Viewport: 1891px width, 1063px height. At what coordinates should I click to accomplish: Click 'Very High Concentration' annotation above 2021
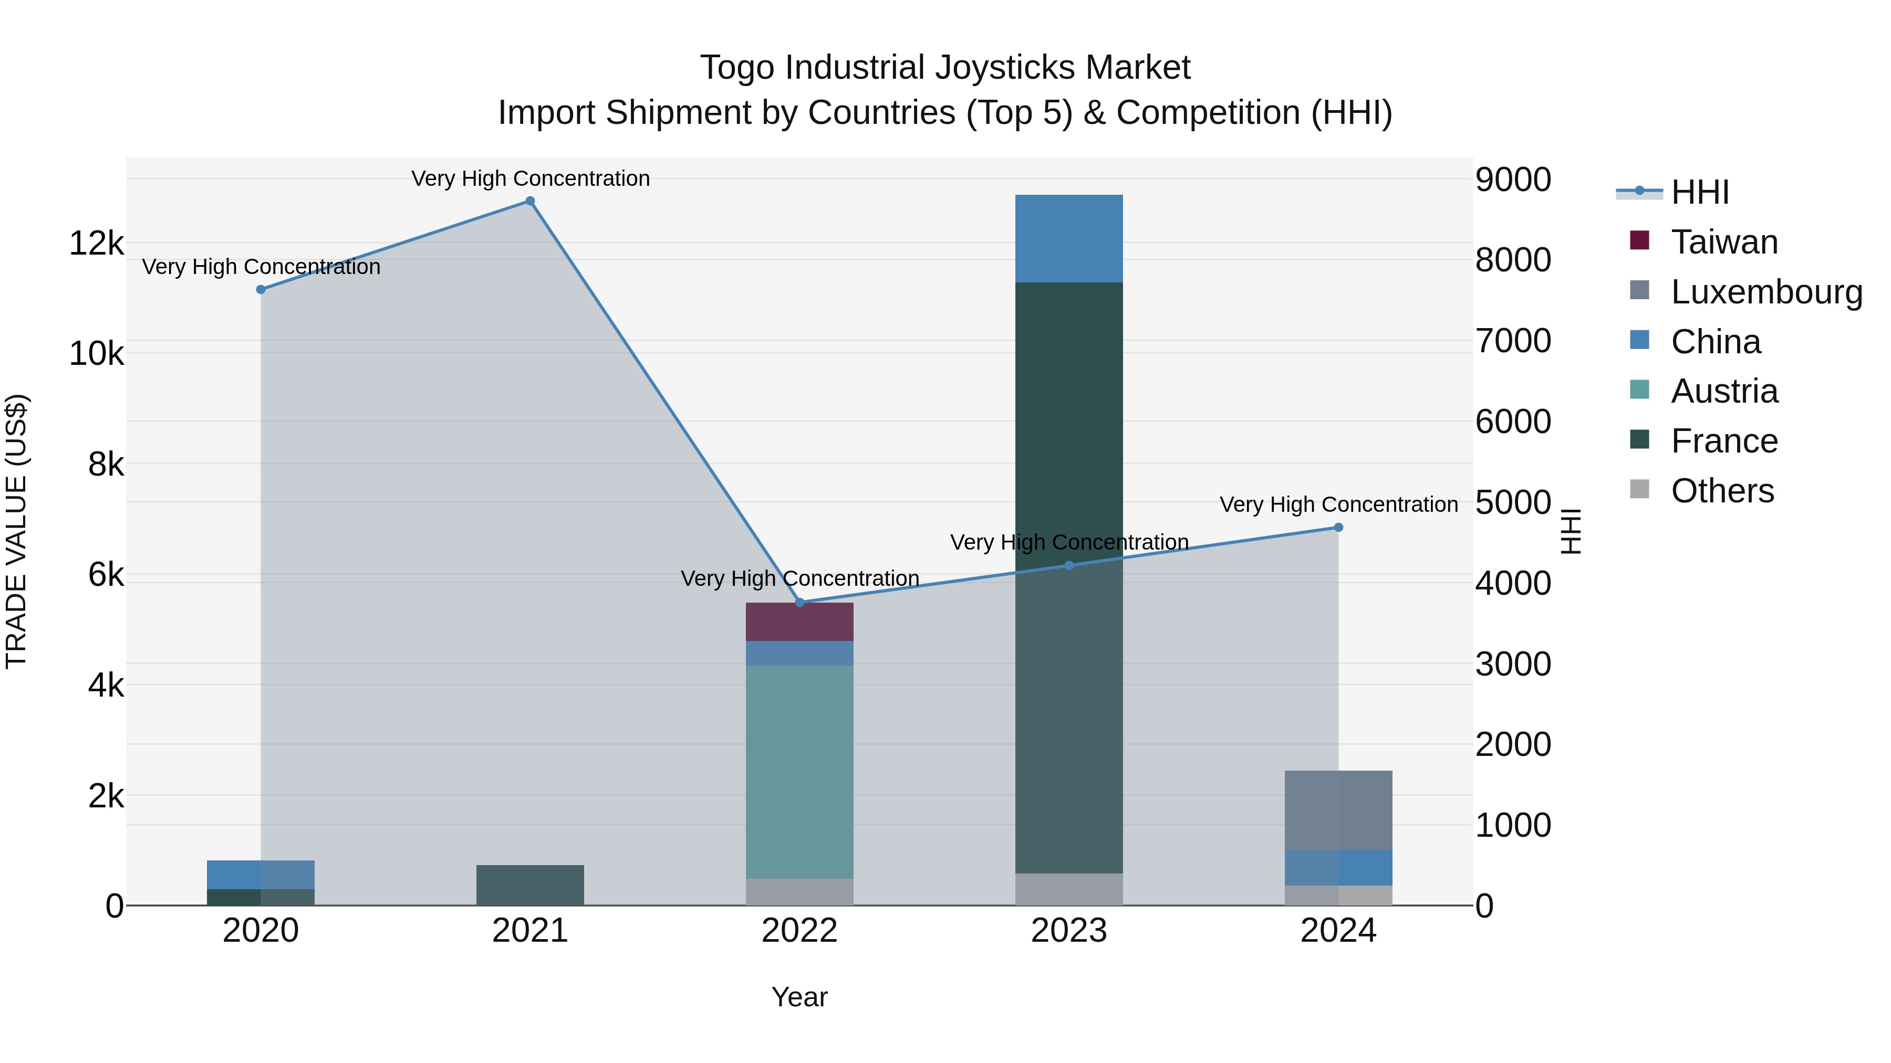pyautogui.click(x=530, y=178)
